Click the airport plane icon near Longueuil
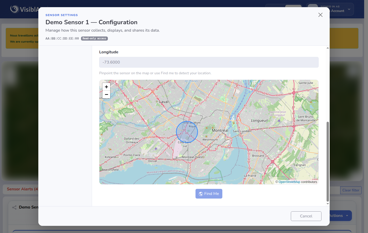Viewport: 368px width, 233px height. click(279, 121)
